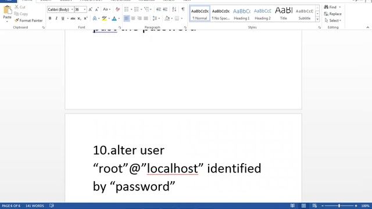This screenshot has width=372, height=209.
Task: Open line spacing options
Action: (156, 18)
